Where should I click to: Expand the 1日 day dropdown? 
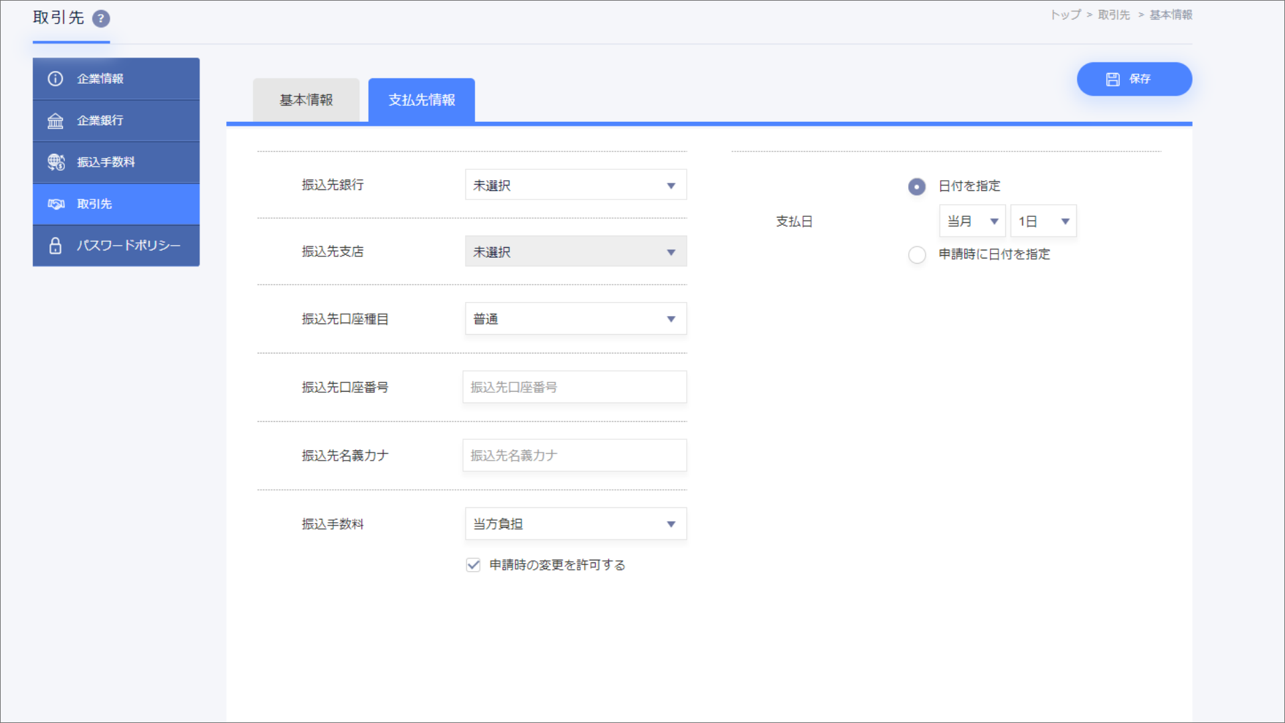(1043, 222)
